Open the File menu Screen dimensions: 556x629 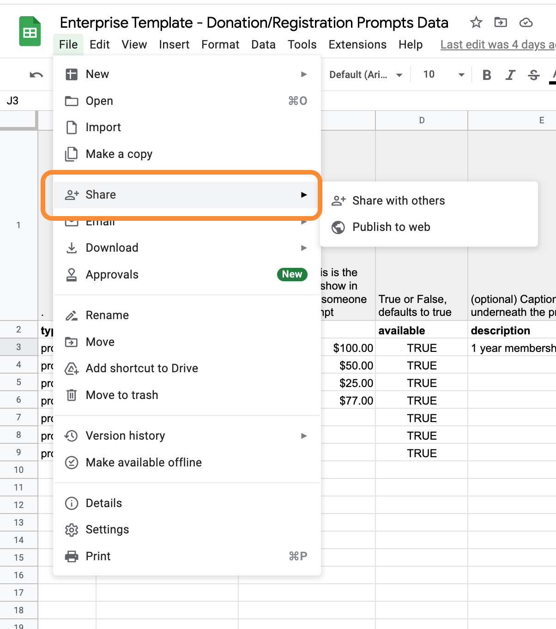click(x=68, y=45)
